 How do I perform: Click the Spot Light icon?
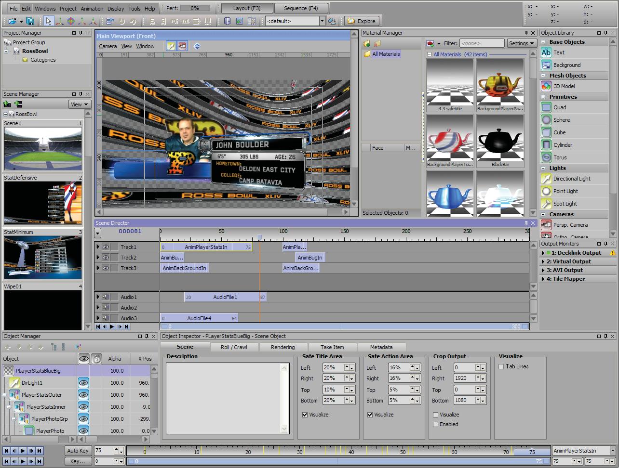[x=546, y=204]
